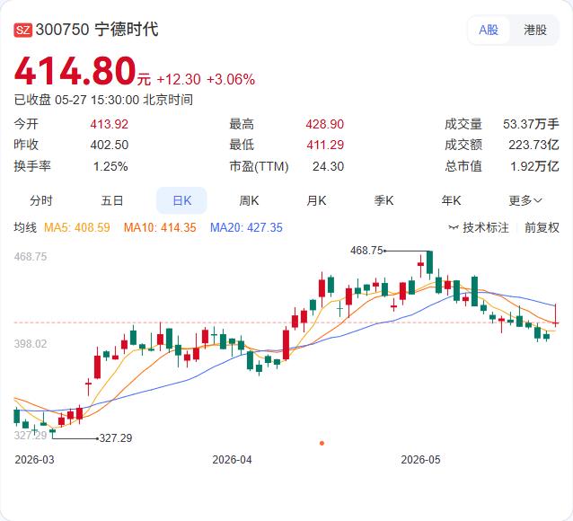Select the 月K monthly candlestick tab

pos(316,200)
